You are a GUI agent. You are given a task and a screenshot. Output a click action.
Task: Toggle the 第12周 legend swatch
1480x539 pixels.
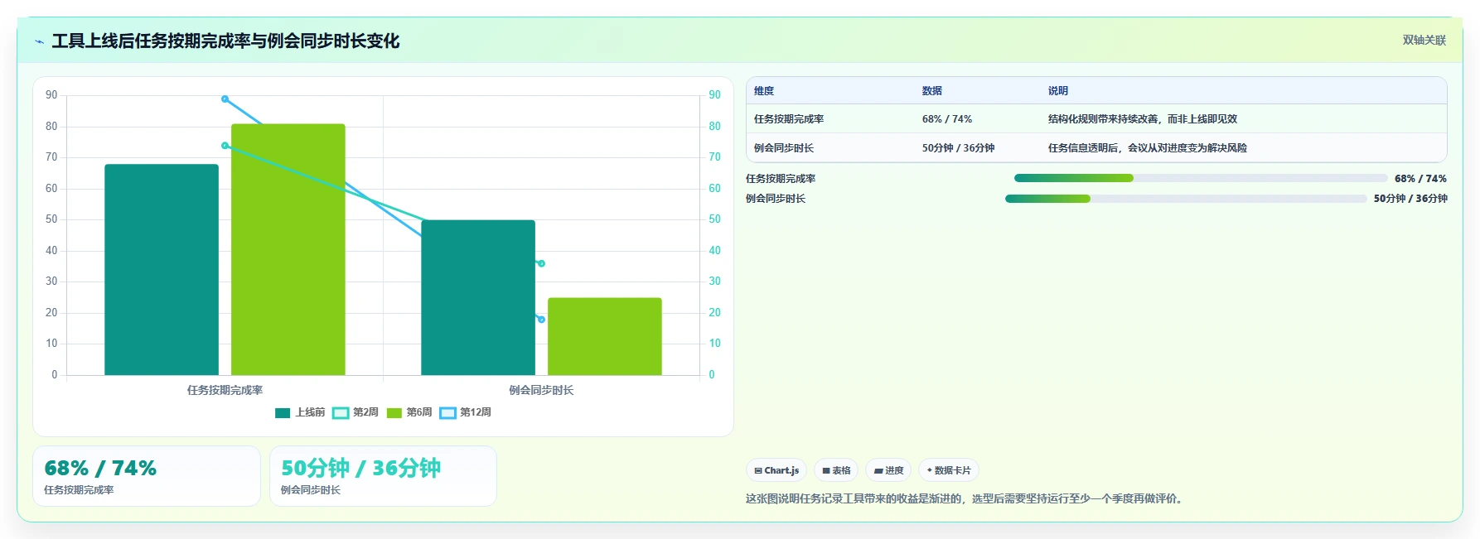447,412
